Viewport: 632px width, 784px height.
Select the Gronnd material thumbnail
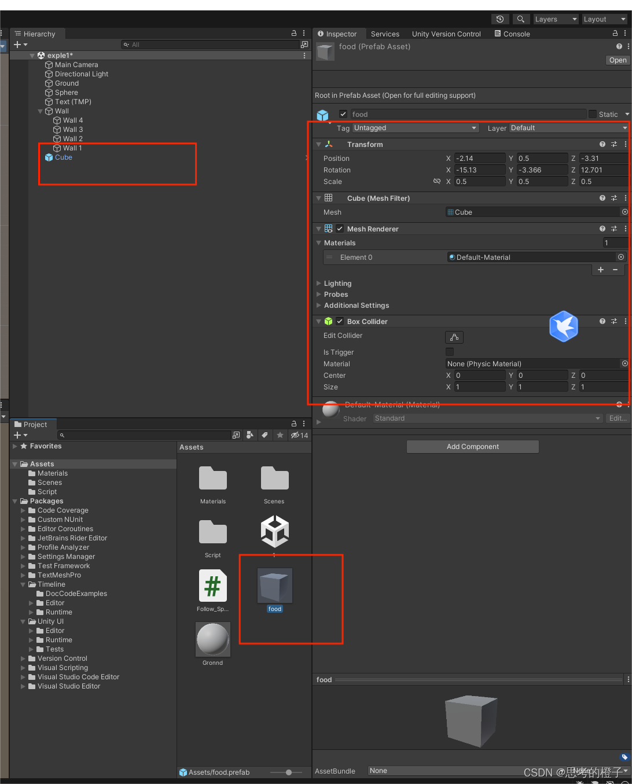click(x=213, y=639)
